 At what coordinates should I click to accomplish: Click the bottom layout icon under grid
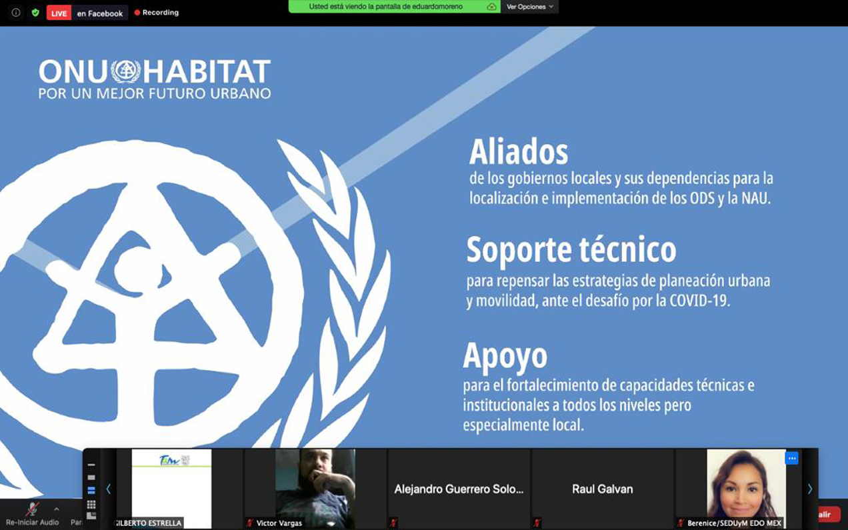point(91,515)
